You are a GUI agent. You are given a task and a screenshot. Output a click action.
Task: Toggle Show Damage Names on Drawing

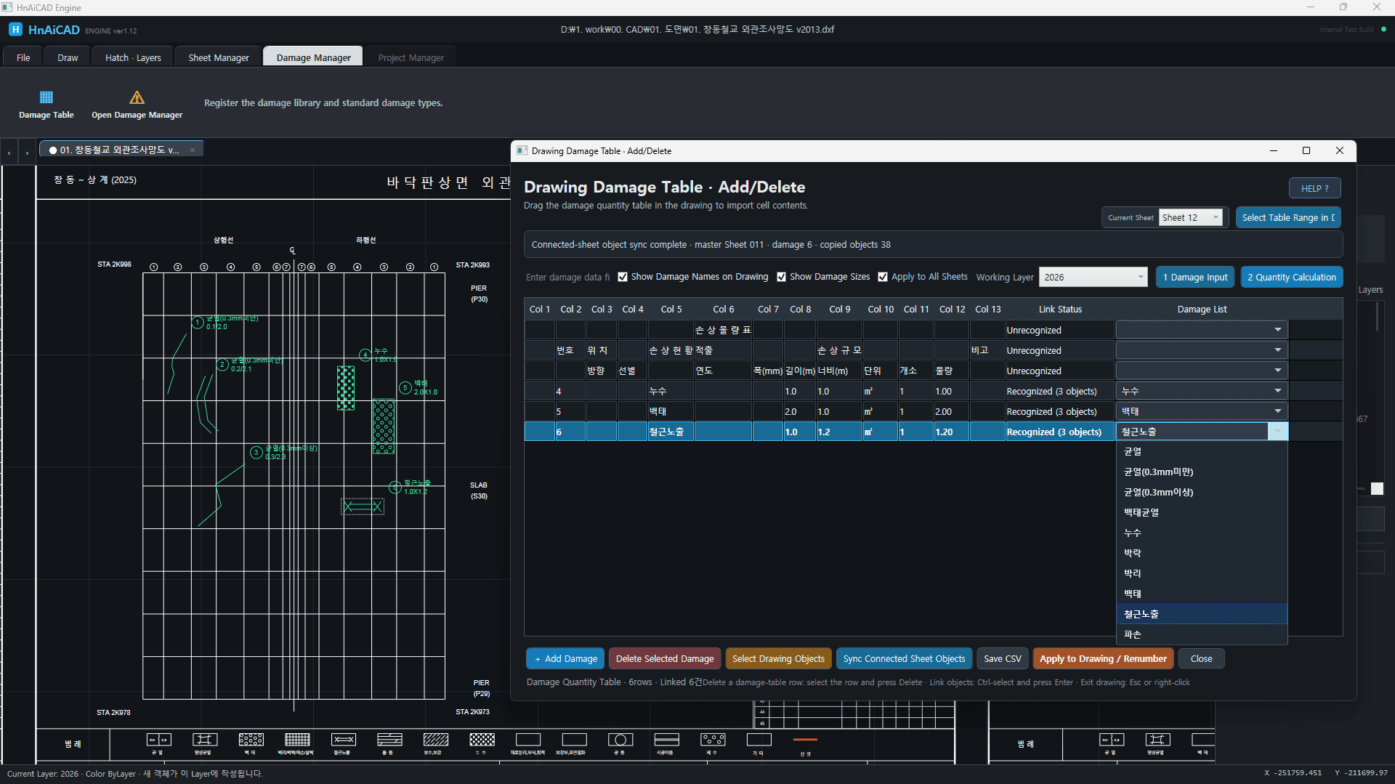tap(623, 277)
